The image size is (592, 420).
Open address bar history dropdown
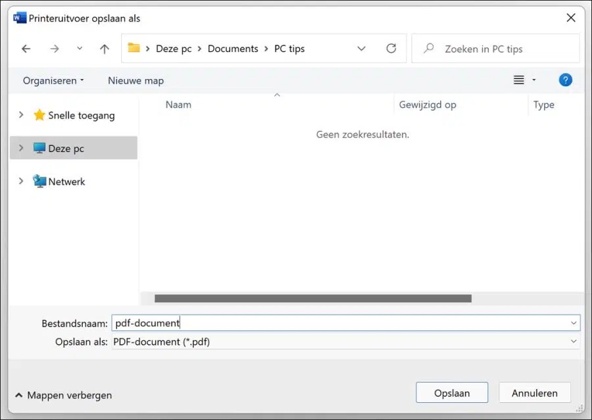point(361,49)
